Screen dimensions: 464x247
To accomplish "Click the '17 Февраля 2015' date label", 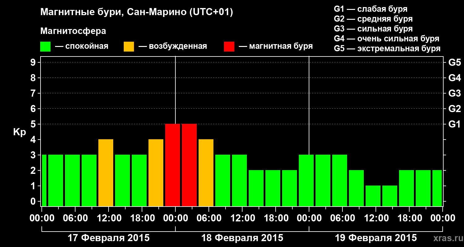I will [x=109, y=238].
